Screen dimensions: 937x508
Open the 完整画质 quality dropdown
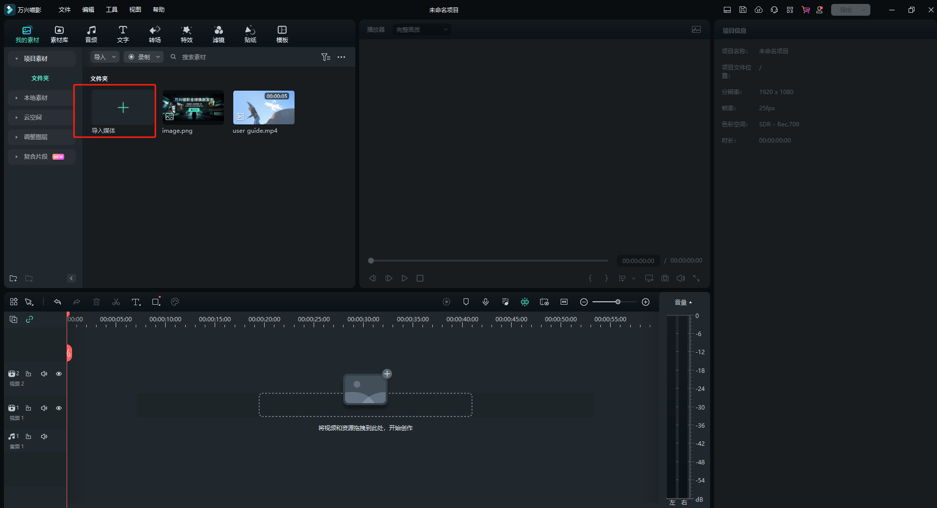[421, 30]
